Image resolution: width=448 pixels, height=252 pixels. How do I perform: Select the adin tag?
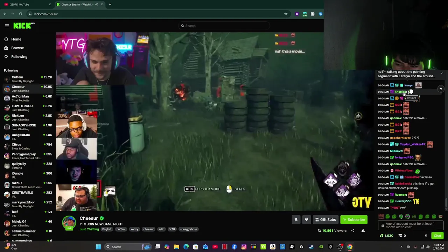[161, 229]
